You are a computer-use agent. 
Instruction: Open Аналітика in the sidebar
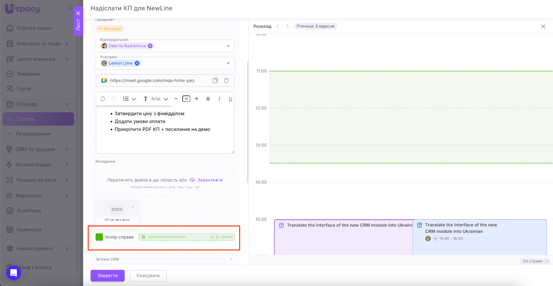tap(29, 211)
